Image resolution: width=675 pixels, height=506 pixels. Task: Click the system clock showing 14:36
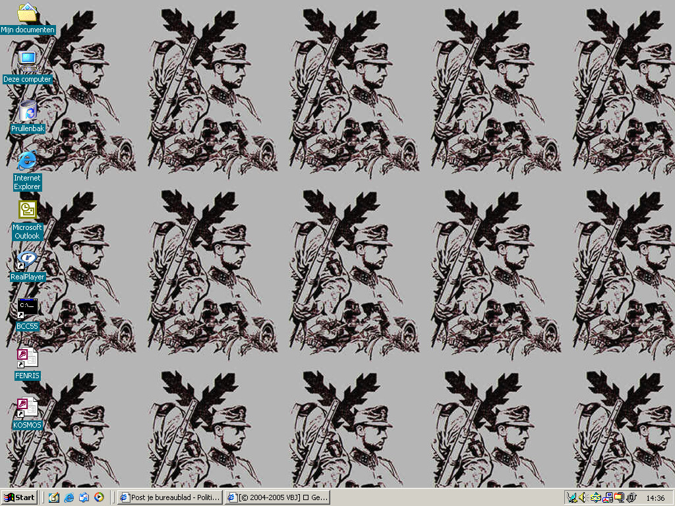(x=655, y=498)
